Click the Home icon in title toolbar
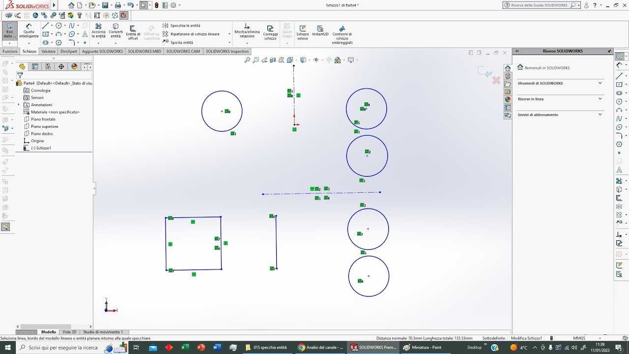The height and width of the screenshot is (354, 629). pyautogui.click(x=71, y=5)
